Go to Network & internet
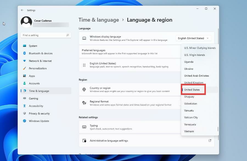This screenshot has height=161, width=247. [46, 61]
